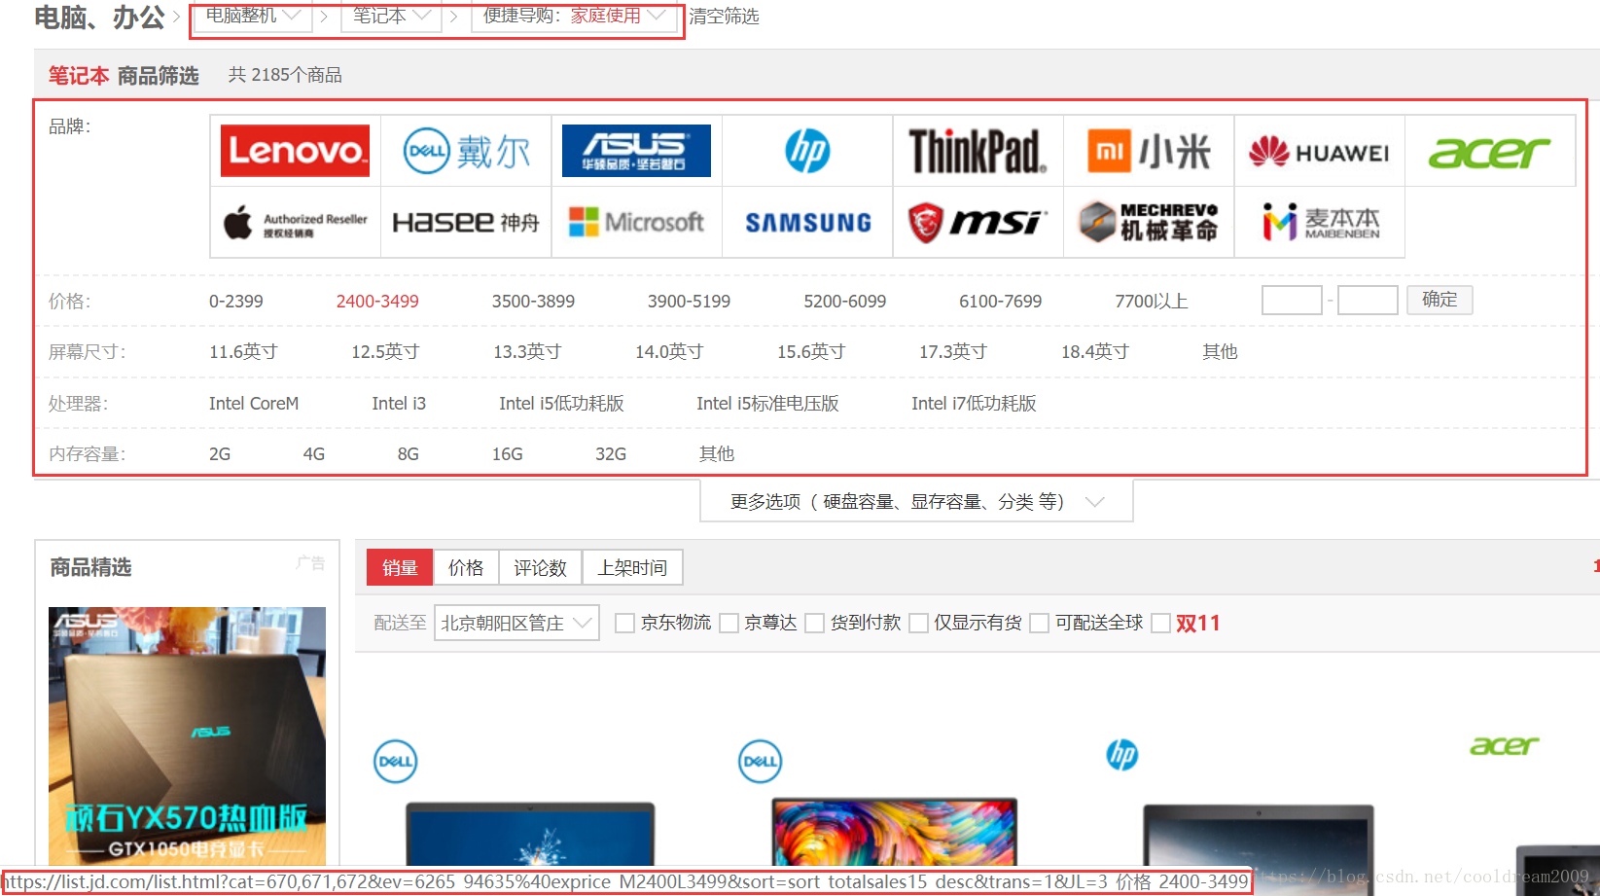Sort by 评论数 tab

coord(540,567)
